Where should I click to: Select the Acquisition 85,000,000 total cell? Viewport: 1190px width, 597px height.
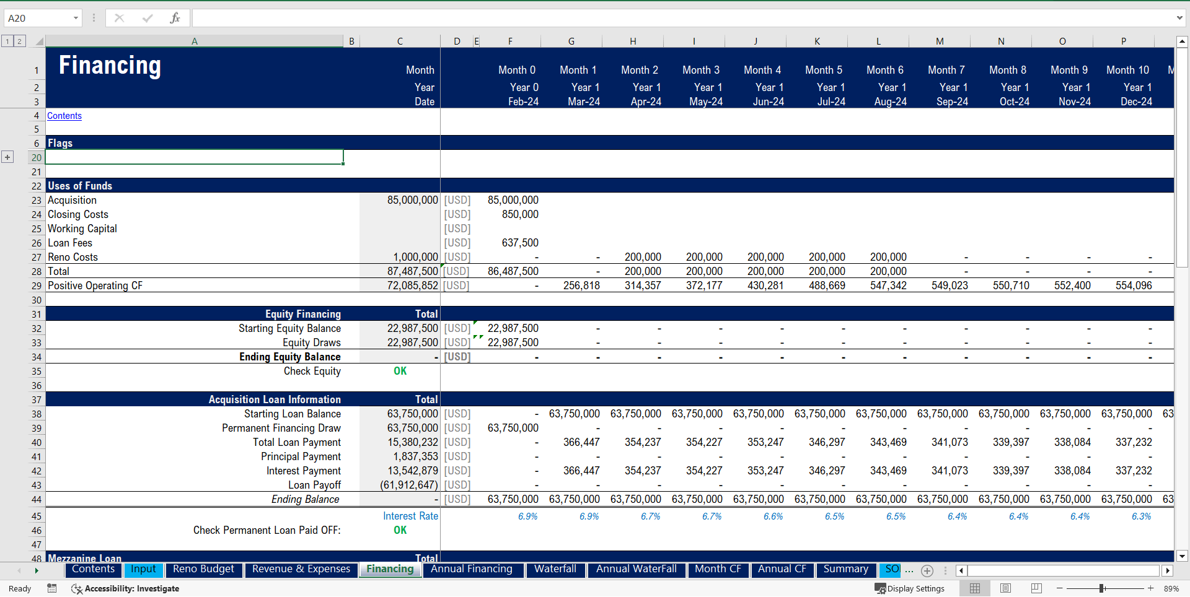[400, 200]
